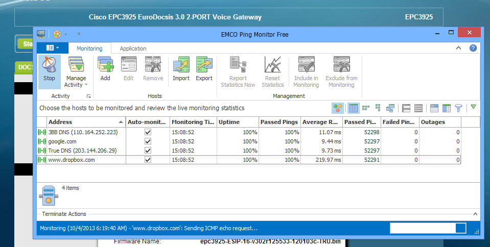Select the google.com host row
Screen dimensions: 490x247
(x=249, y=141)
